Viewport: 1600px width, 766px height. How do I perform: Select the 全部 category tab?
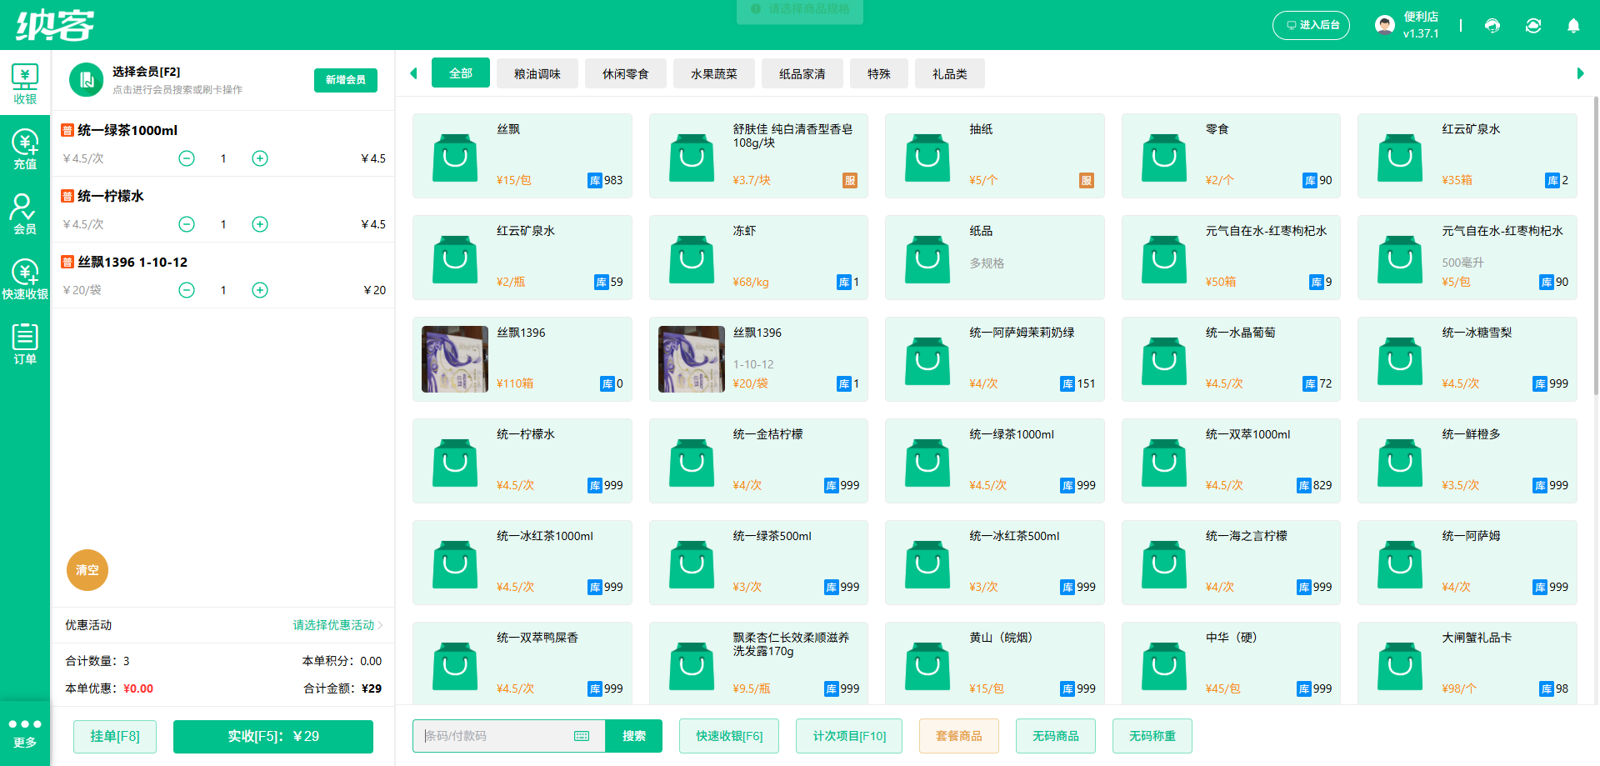point(461,73)
